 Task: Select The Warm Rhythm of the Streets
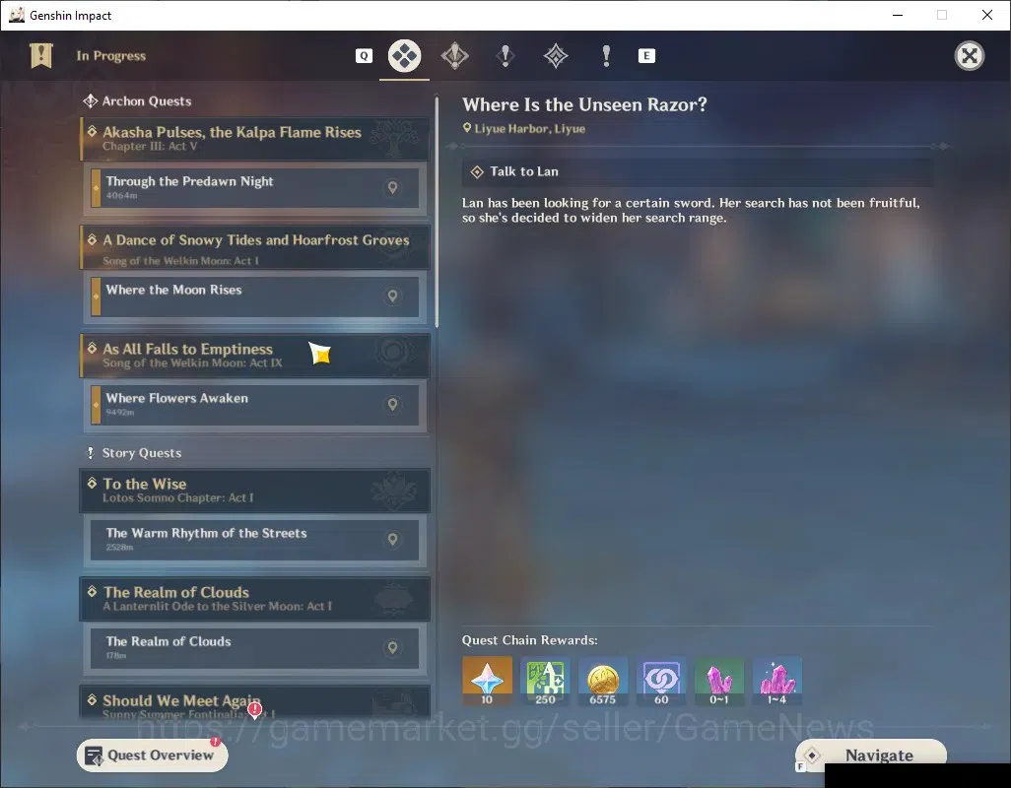coord(255,540)
